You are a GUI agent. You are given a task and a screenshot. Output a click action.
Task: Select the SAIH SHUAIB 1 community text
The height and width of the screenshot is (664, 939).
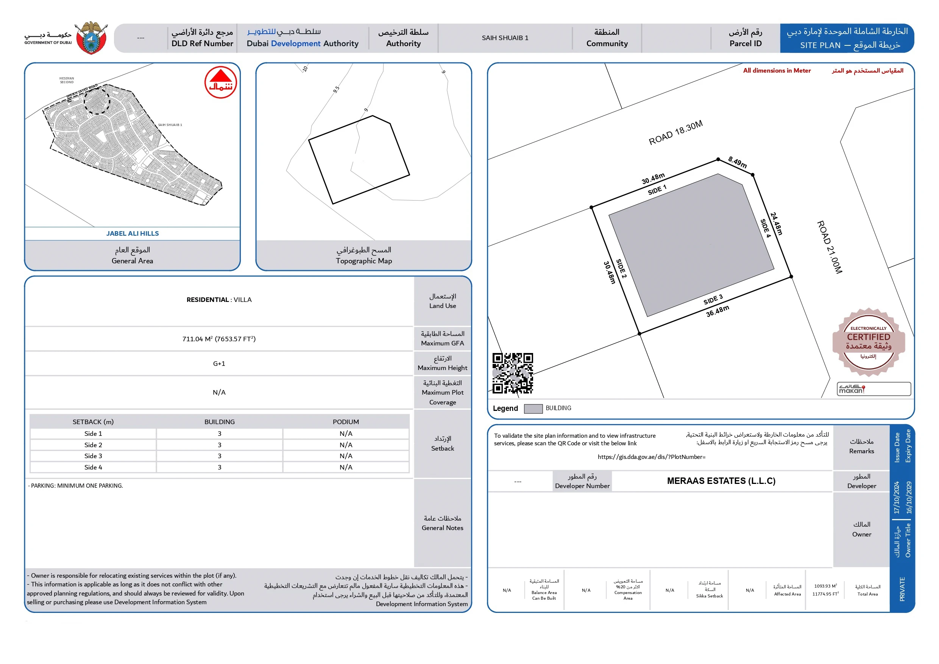[x=505, y=38]
